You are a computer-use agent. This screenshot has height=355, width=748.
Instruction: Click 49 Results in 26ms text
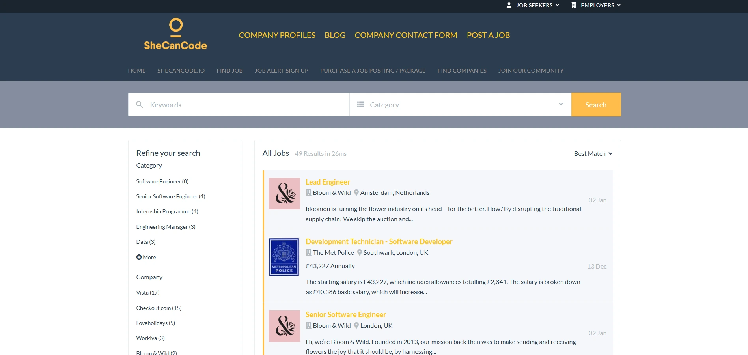point(321,153)
